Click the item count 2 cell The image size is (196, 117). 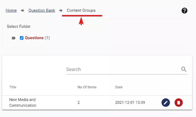tap(79, 103)
